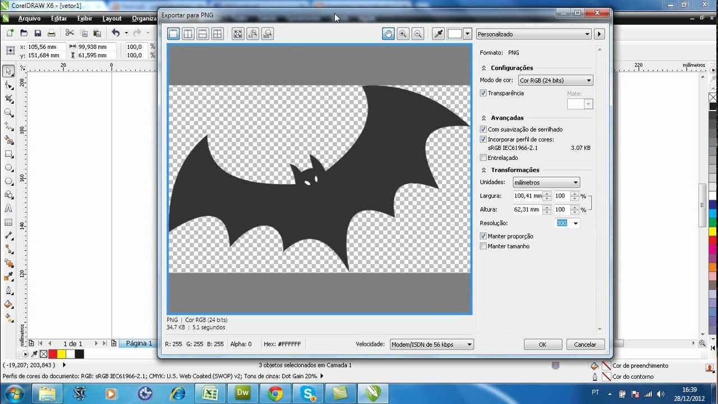Click OK to export the PNG
This screenshot has width=718, height=404.
[x=542, y=345]
